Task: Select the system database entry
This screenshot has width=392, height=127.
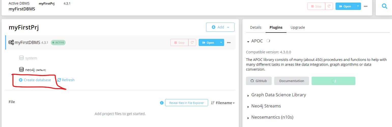Action: [31, 58]
